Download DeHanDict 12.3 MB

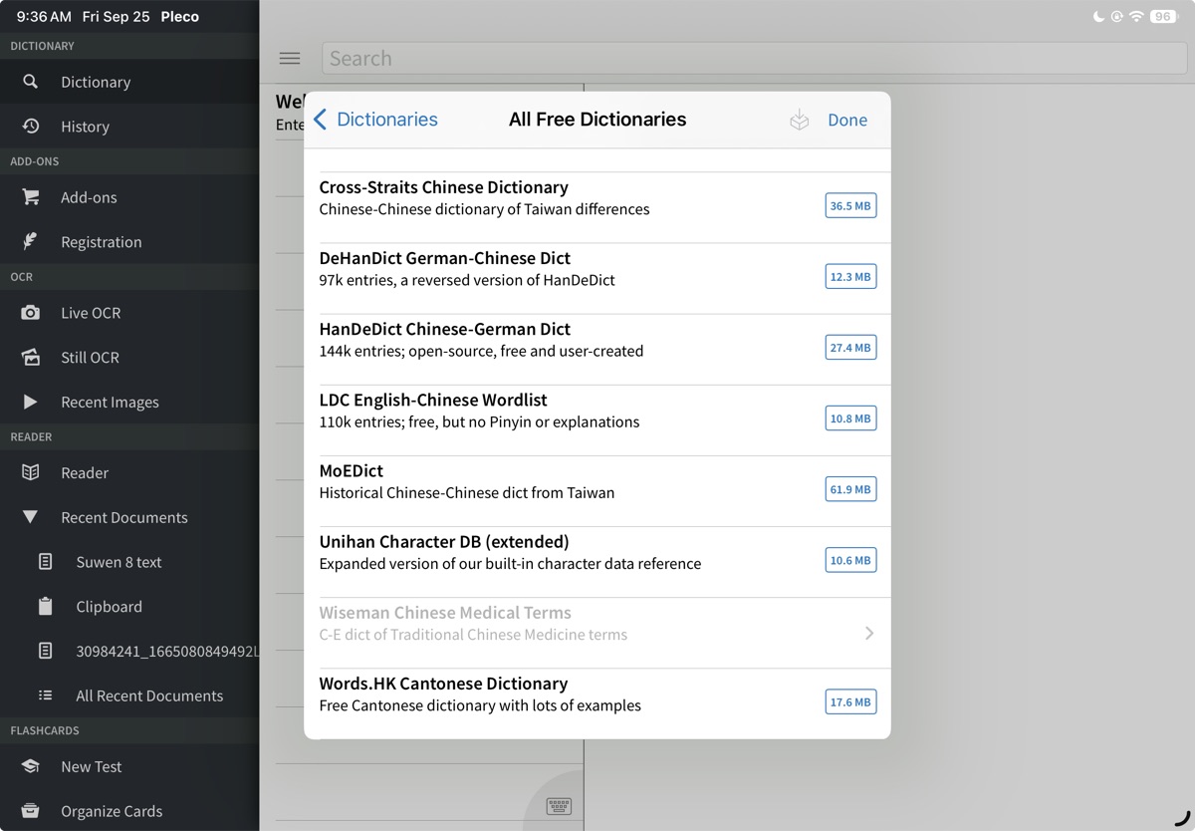(851, 277)
